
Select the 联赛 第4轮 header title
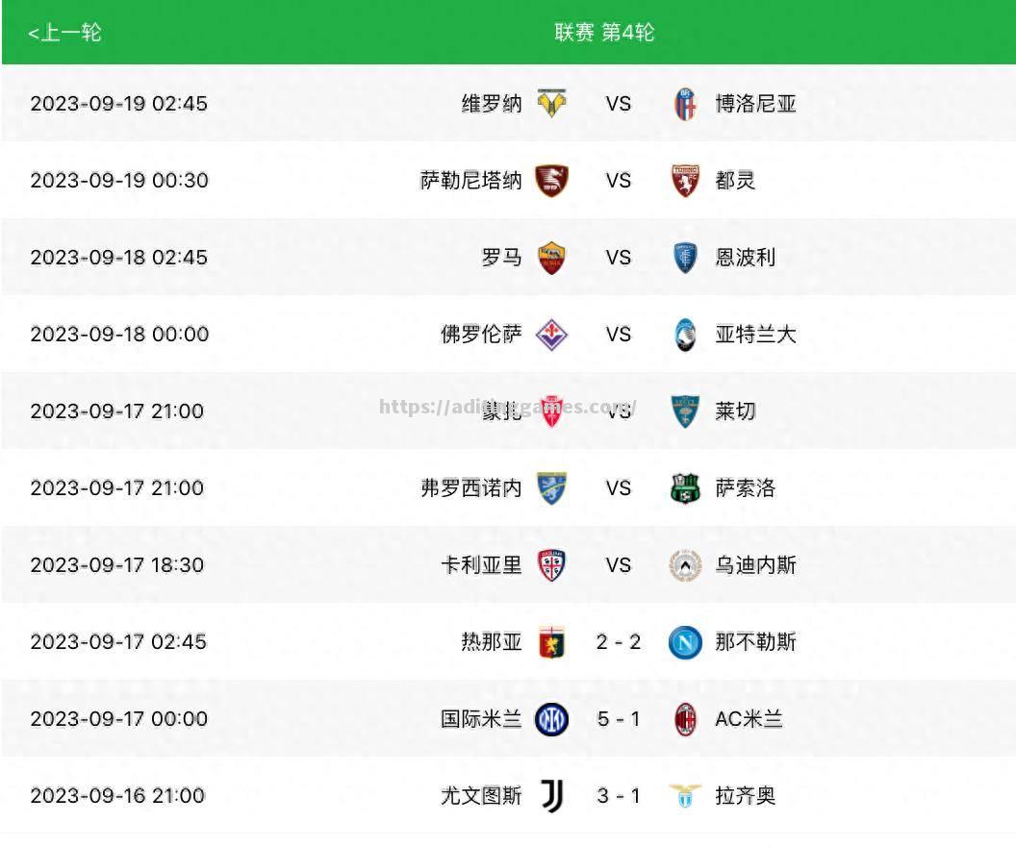(x=604, y=33)
